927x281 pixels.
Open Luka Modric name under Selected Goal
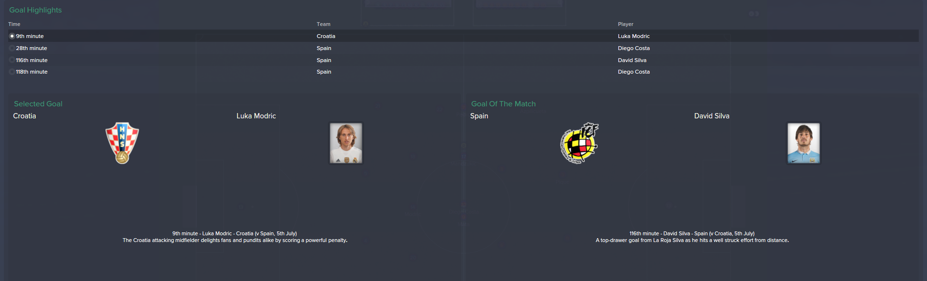tap(256, 116)
